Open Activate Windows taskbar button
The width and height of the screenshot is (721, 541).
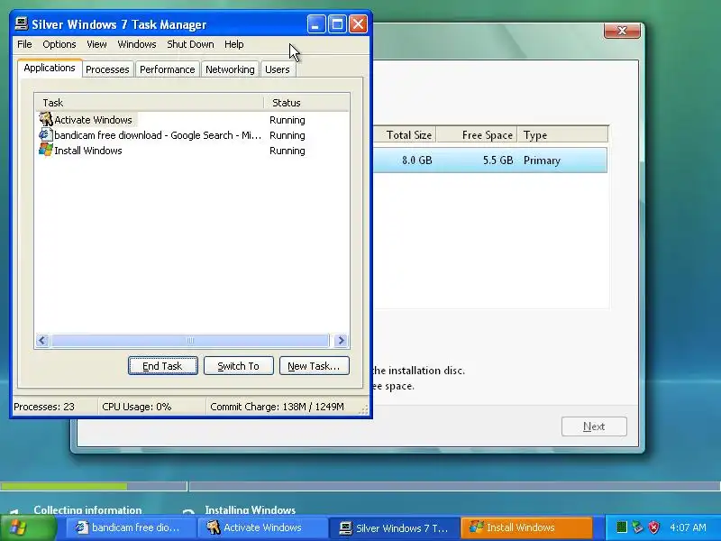[262, 527]
